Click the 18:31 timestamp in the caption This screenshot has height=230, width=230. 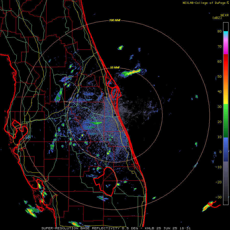186,228
